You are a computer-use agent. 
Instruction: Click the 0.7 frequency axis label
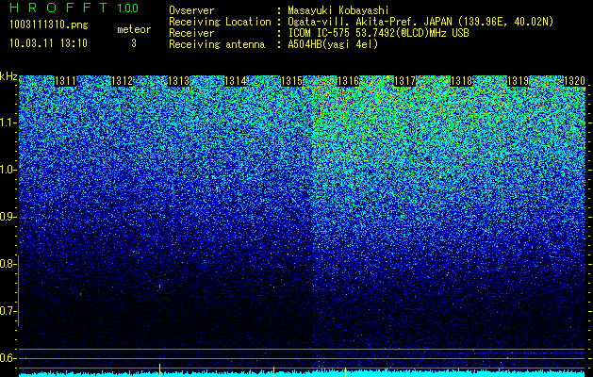click(8, 311)
